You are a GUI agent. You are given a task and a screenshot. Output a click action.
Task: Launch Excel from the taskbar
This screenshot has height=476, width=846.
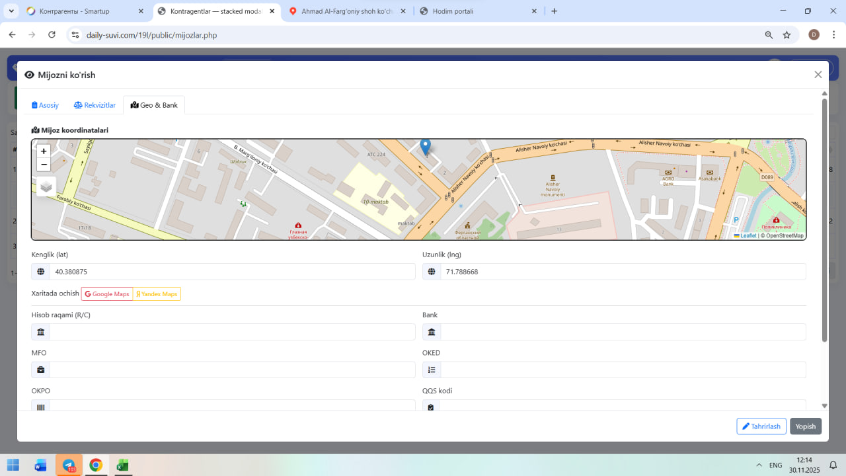(x=123, y=465)
